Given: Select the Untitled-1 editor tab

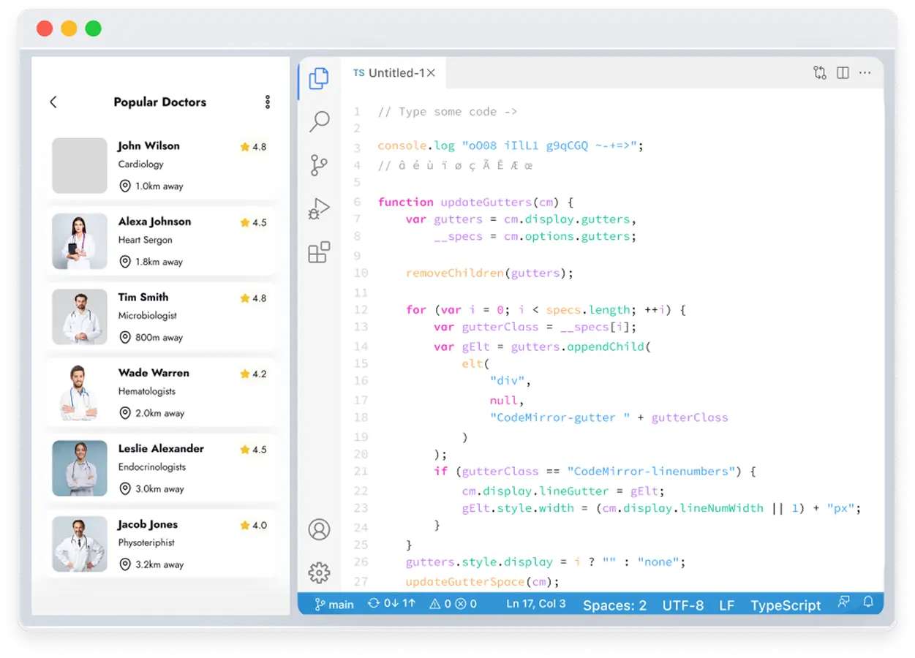Looking at the screenshot, I should 395,72.
